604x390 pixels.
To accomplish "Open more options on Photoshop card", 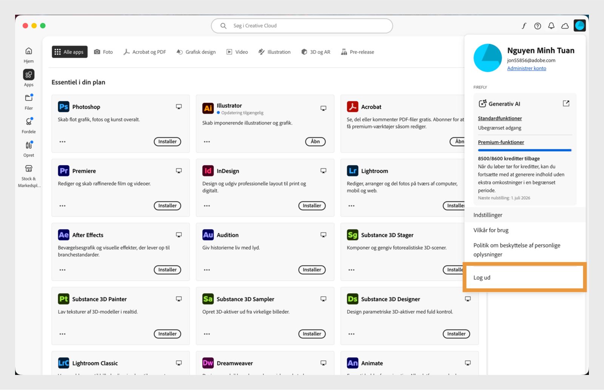I will click(x=63, y=142).
